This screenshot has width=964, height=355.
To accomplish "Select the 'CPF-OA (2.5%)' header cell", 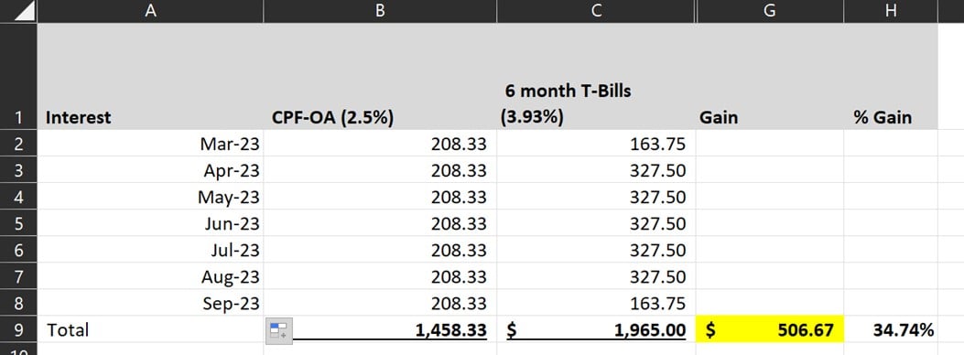I will (380, 76).
